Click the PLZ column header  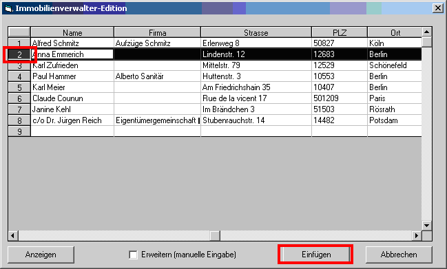click(340, 32)
